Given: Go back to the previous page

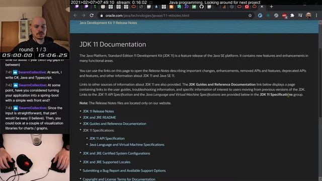Looking at the screenshot, I should [x=75, y=16].
